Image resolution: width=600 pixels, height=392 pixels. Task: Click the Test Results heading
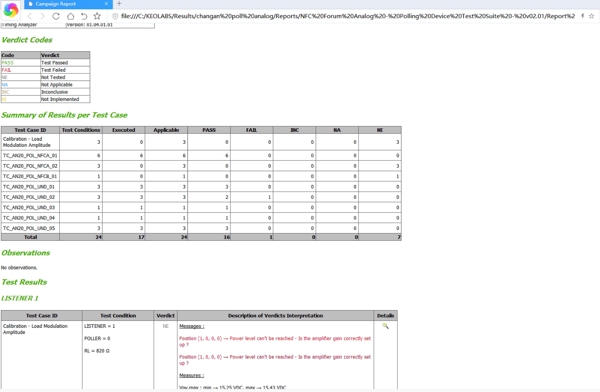click(x=24, y=282)
